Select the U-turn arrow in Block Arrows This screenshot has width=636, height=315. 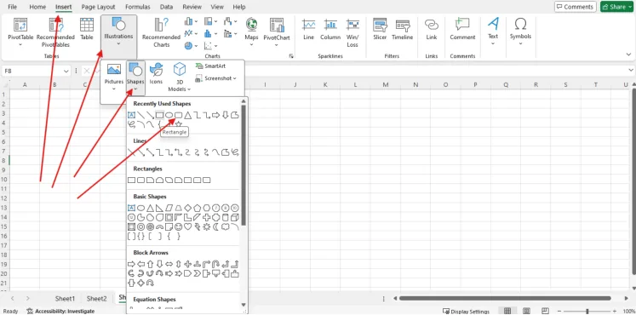click(215, 264)
